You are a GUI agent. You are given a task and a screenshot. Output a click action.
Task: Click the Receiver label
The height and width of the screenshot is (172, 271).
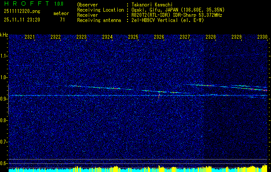tap(87, 15)
